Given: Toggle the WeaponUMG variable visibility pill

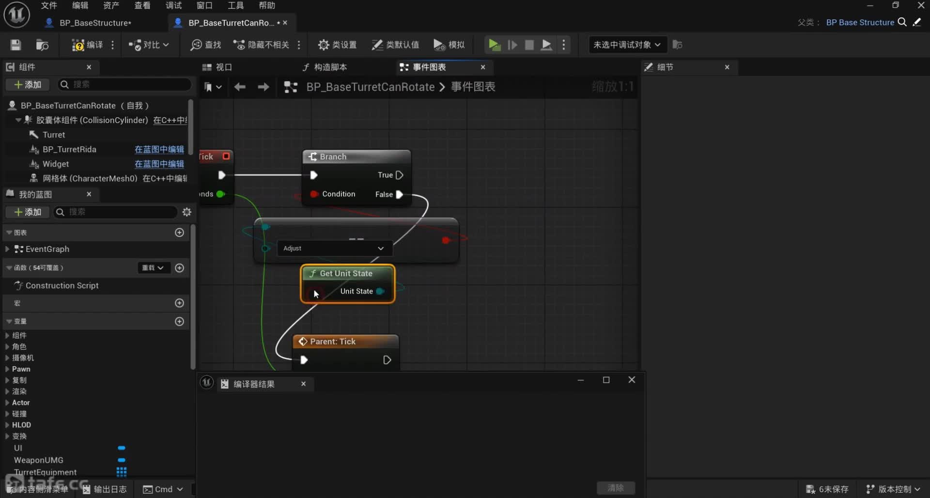Looking at the screenshot, I should pos(122,460).
